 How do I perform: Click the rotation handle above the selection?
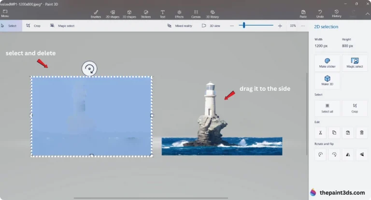click(x=89, y=69)
